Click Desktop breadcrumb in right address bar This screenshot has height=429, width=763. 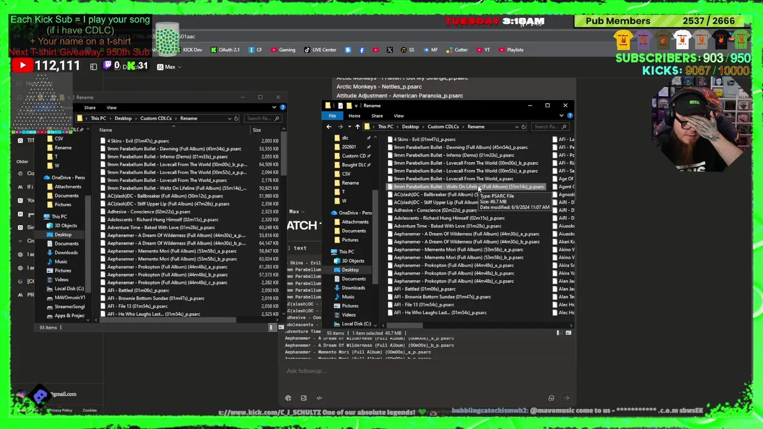(410, 126)
